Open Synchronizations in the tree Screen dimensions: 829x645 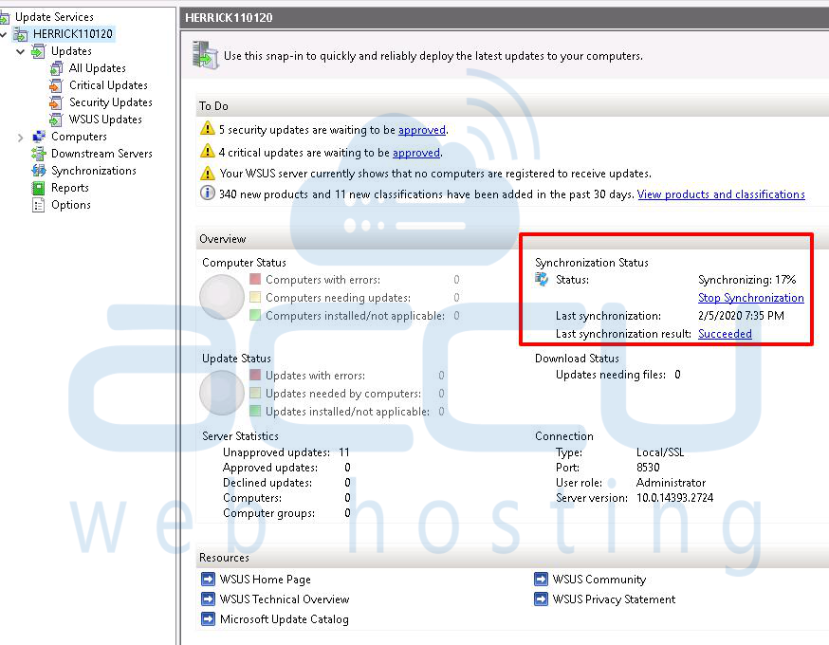[94, 171]
